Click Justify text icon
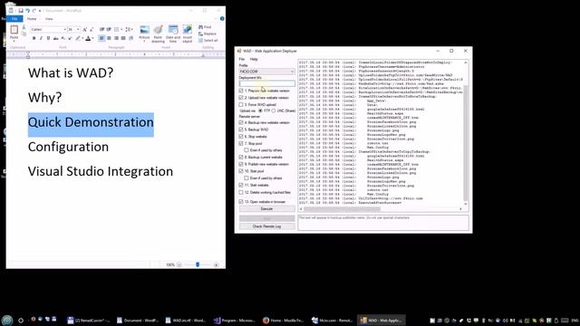The image size is (580, 326). [x=123, y=38]
